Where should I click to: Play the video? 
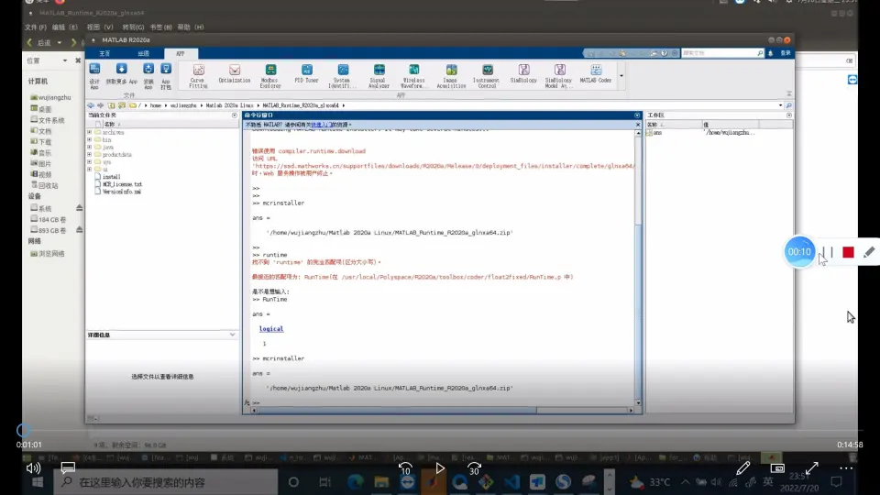click(440, 467)
